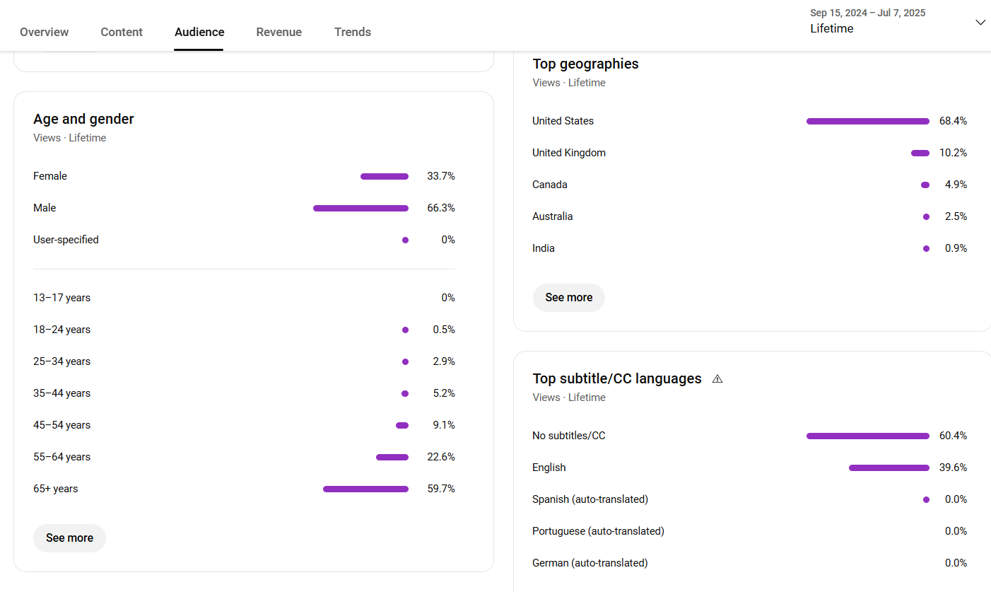991x592 pixels.
Task: Select the United Kingdom geography row
Action: point(569,153)
